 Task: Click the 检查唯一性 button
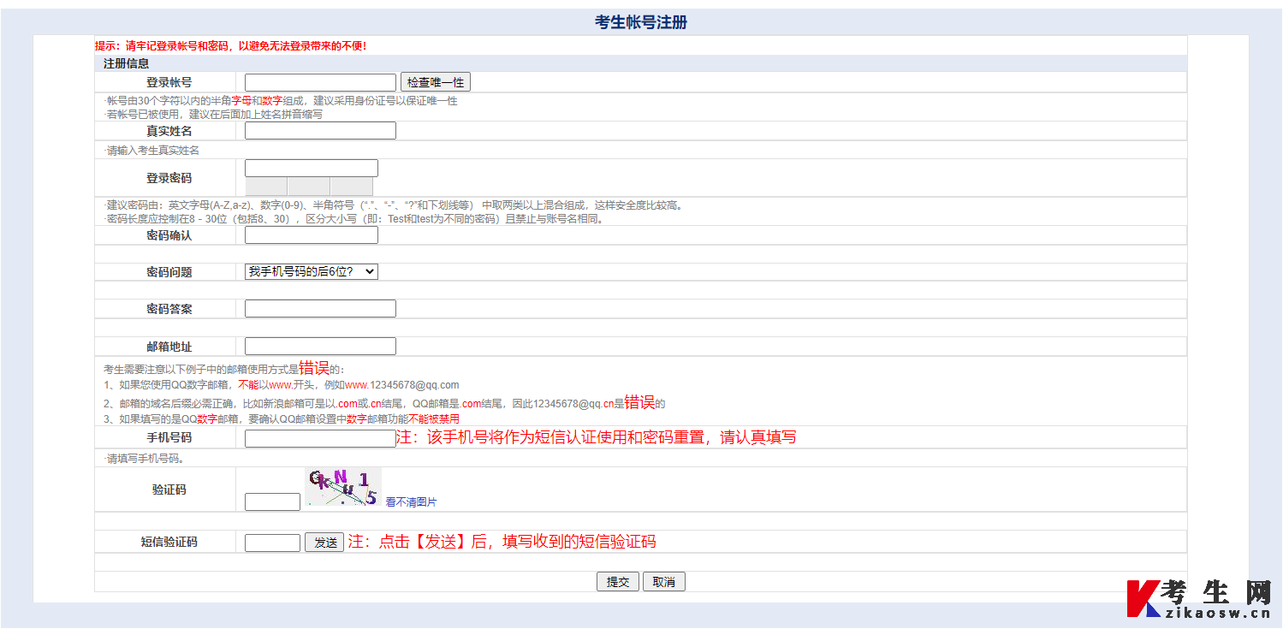point(436,82)
